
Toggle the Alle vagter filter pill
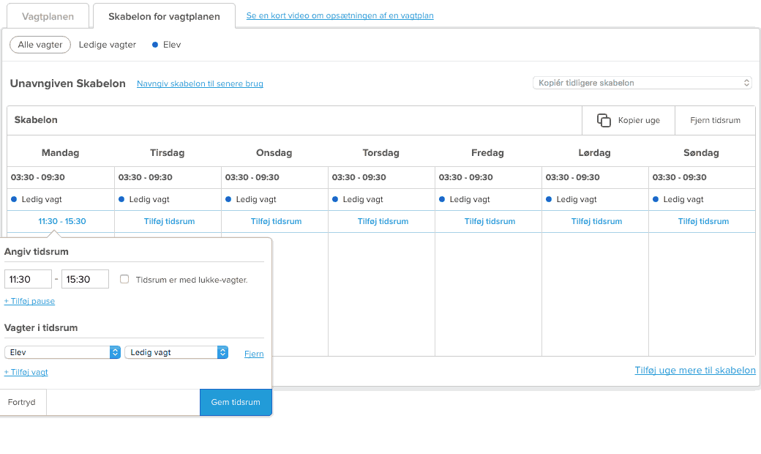click(x=40, y=45)
